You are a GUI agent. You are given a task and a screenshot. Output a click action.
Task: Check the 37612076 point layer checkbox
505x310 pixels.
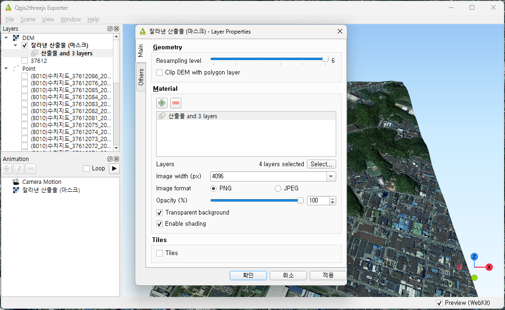pos(25,83)
